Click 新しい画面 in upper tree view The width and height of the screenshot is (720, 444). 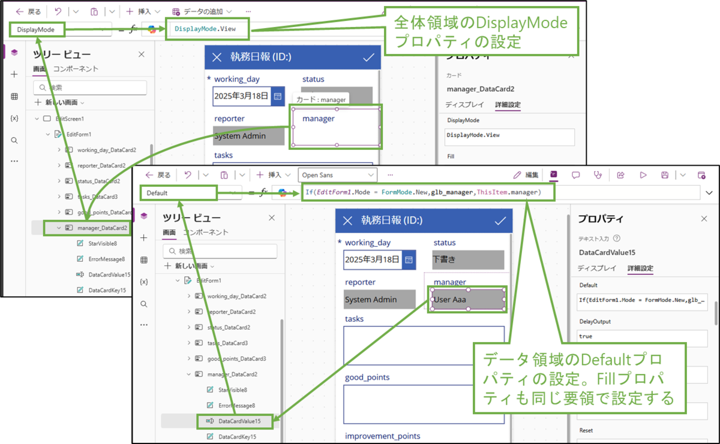click(61, 102)
